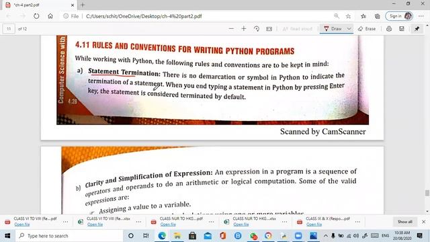Open volume control in system tray

(x=356, y=236)
